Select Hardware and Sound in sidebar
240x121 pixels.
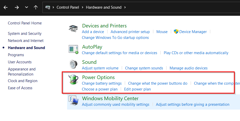pos(26,48)
